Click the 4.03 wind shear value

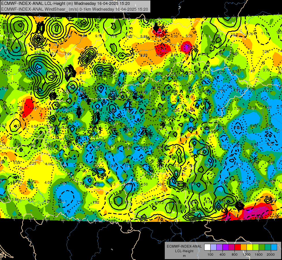tap(48, 182)
